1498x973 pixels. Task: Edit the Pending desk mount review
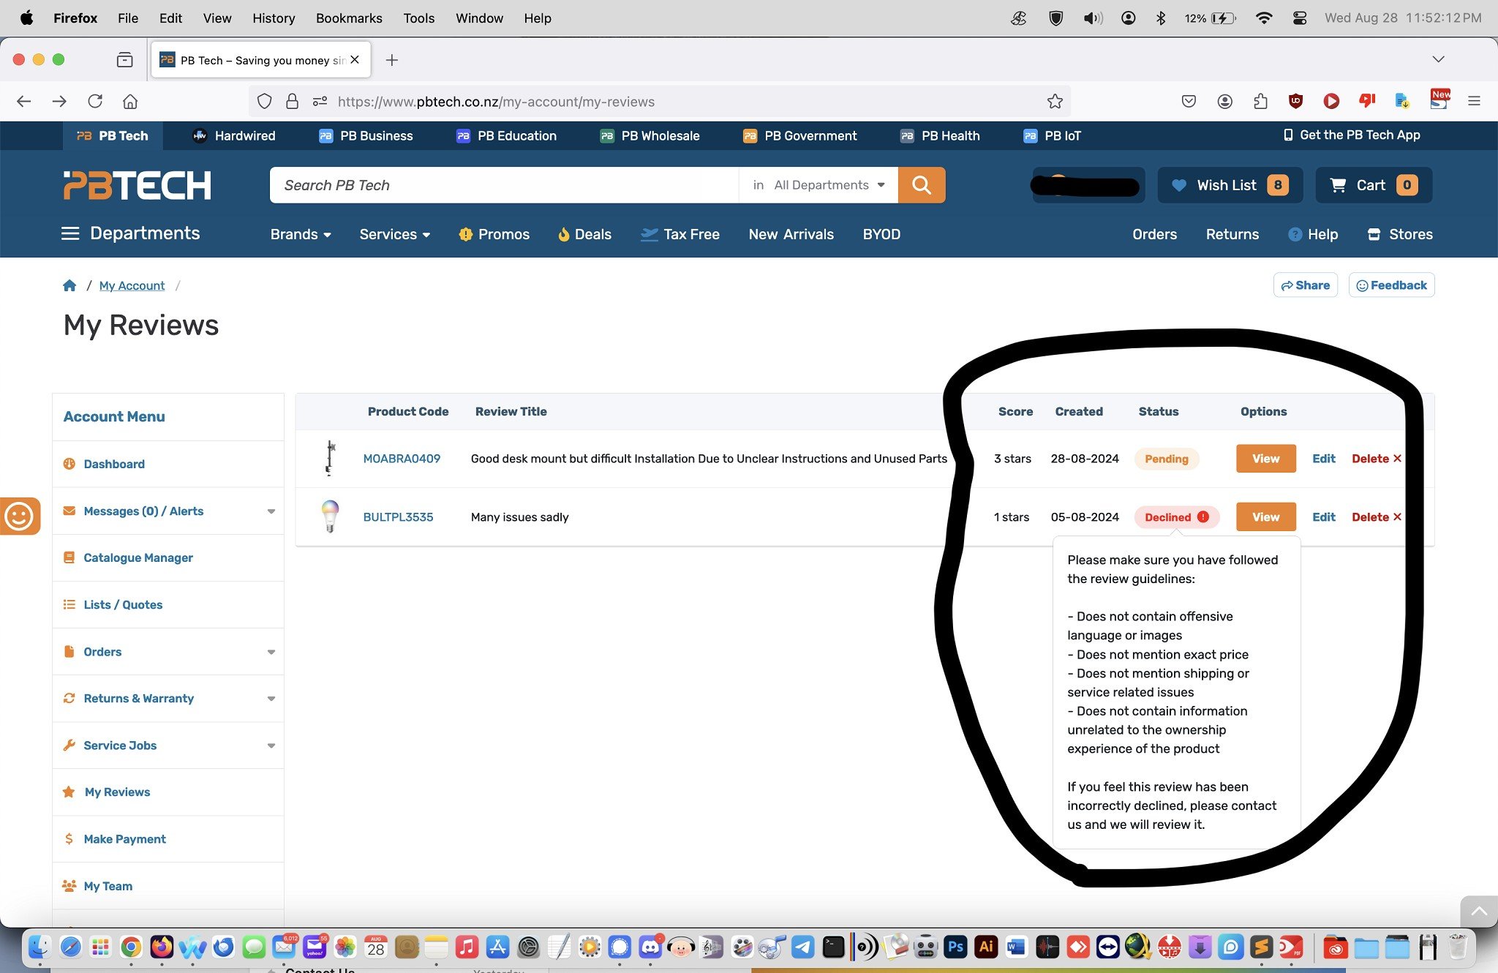(1323, 458)
